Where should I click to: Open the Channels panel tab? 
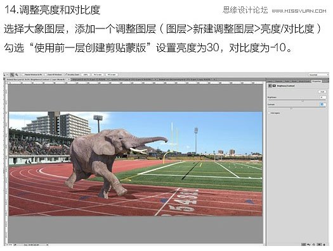[x=278, y=82]
